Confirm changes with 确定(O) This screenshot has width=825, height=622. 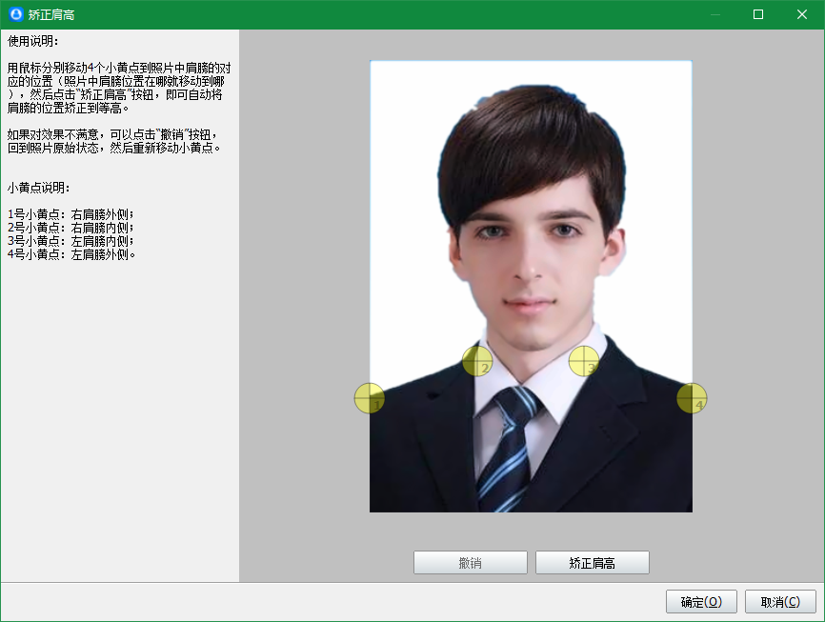pyautogui.click(x=701, y=601)
